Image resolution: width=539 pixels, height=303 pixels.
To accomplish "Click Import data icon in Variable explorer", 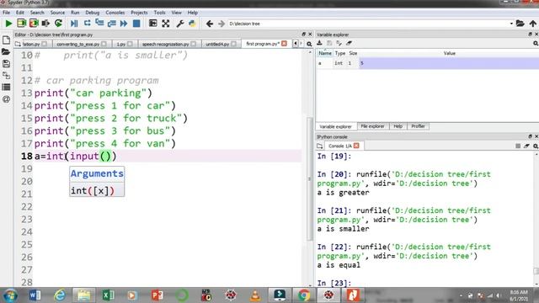I will tap(319, 43).
